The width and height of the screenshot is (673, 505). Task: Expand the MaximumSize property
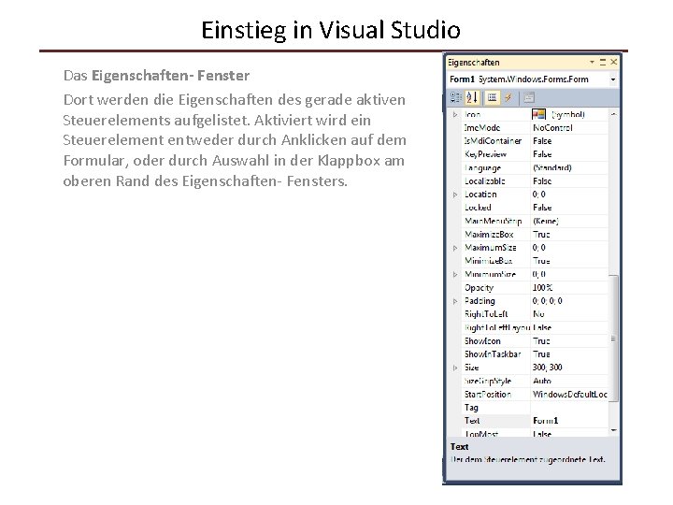point(455,248)
